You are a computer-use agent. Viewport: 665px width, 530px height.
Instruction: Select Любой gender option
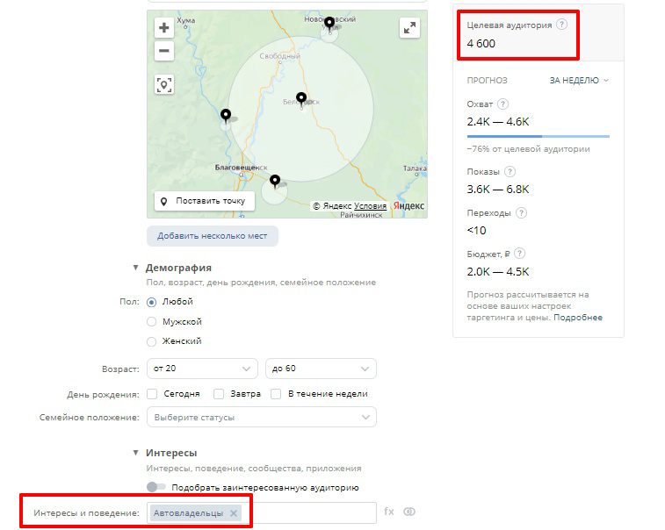pos(151,303)
